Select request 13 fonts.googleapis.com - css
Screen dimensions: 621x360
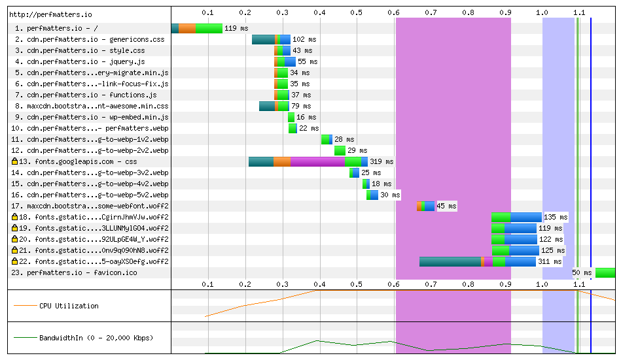coord(78,161)
